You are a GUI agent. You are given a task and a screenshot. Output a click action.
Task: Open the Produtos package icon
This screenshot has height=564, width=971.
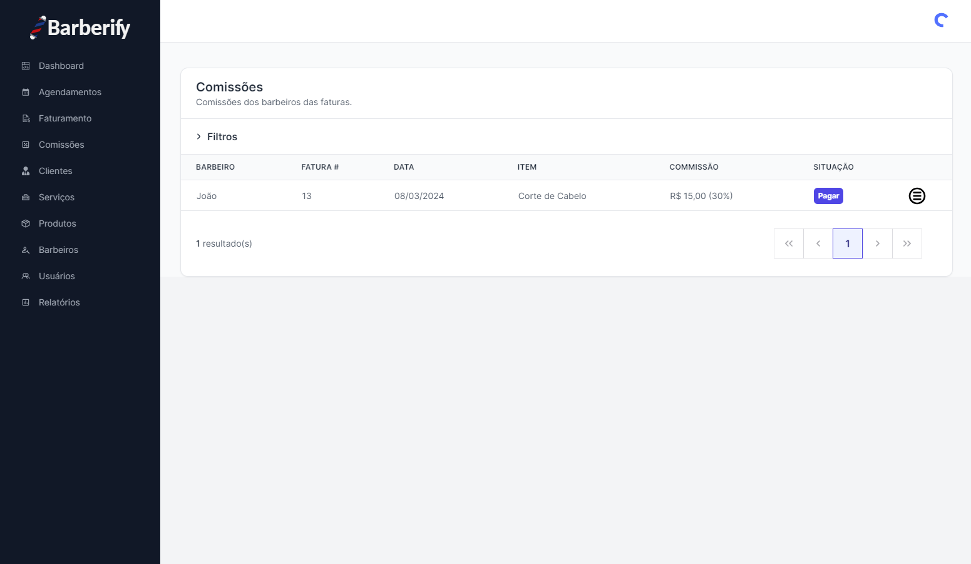[25, 223]
